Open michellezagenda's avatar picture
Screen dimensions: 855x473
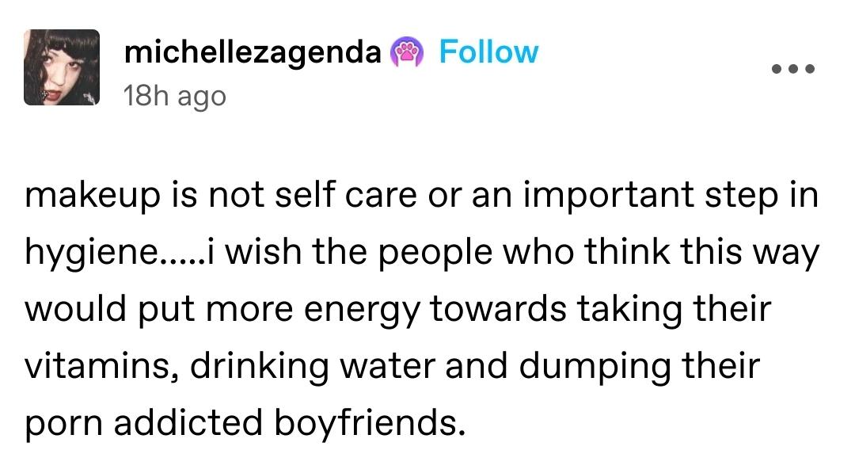point(61,67)
